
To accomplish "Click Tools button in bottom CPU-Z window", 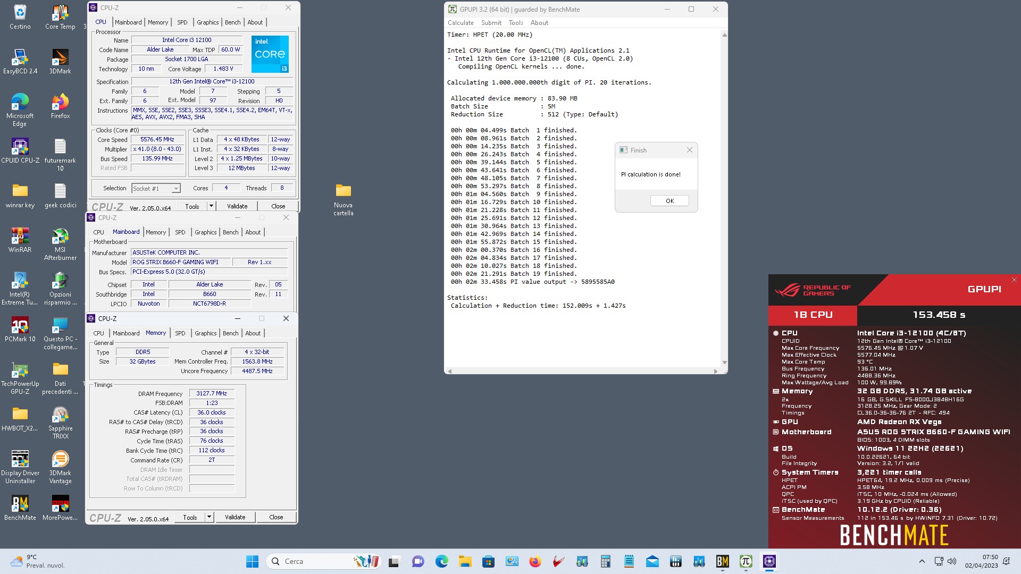I will pos(190,517).
